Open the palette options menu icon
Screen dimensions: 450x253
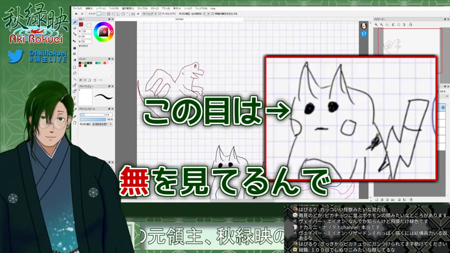(x=100, y=80)
